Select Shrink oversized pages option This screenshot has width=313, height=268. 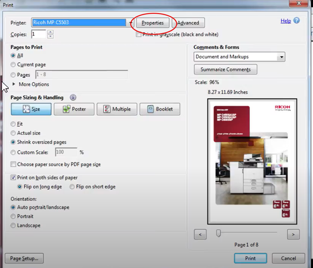(x=13, y=142)
